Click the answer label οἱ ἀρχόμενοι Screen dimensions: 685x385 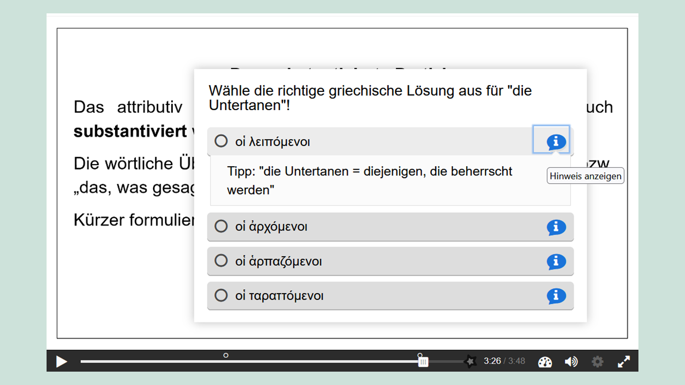tap(271, 227)
